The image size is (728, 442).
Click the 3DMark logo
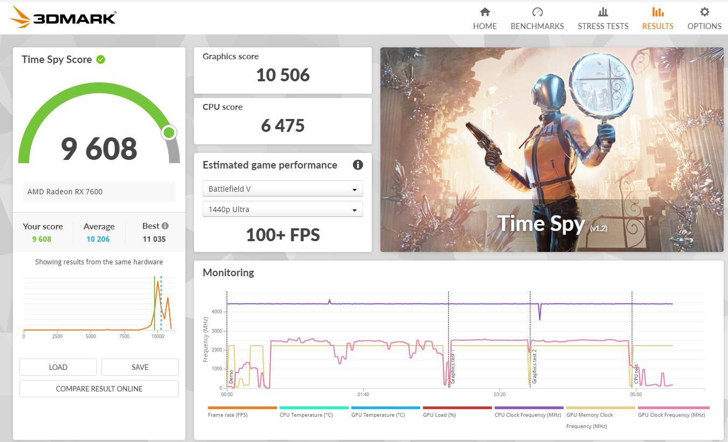(x=63, y=18)
